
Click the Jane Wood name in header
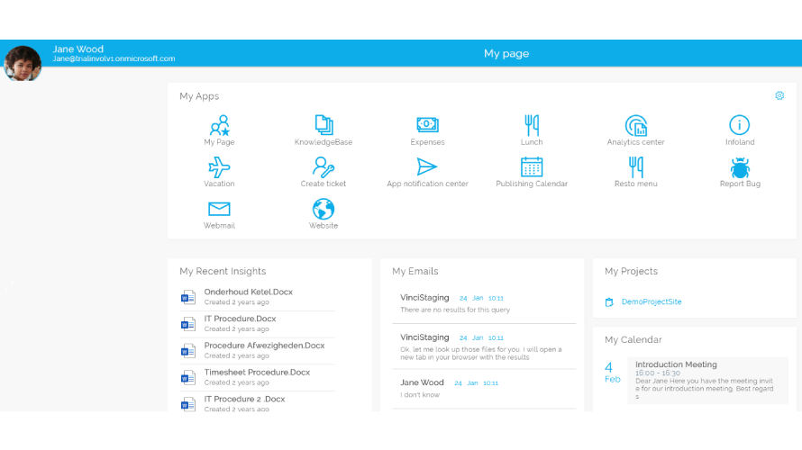click(x=77, y=49)
